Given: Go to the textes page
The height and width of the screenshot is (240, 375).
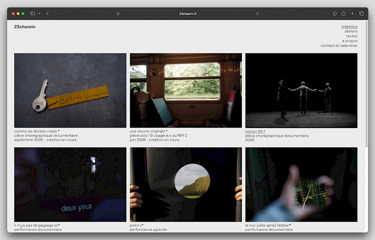Looking at the screenshot, I should point(352,36).
